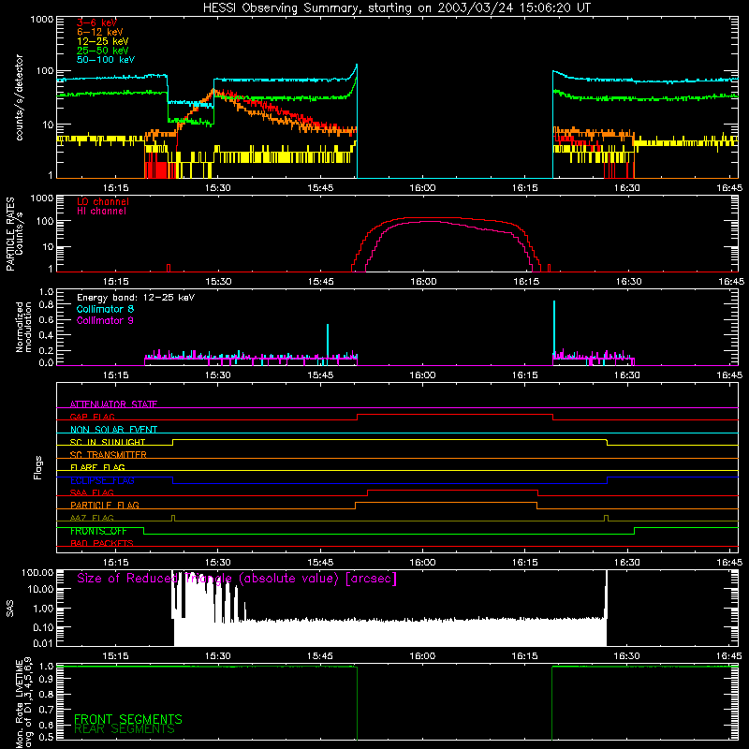Viewport: 749px width, 749px height.
Task: Select the HI channel legend label
Action: click(x=101, y=212)
